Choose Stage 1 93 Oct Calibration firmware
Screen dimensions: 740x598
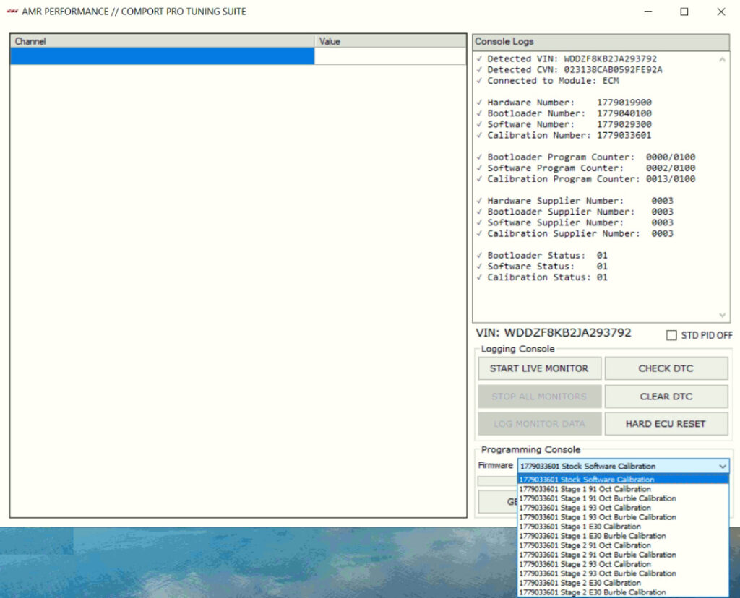(x=585, y=508)
